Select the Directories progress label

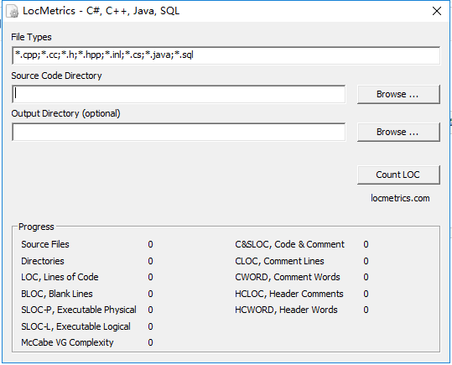43,261
